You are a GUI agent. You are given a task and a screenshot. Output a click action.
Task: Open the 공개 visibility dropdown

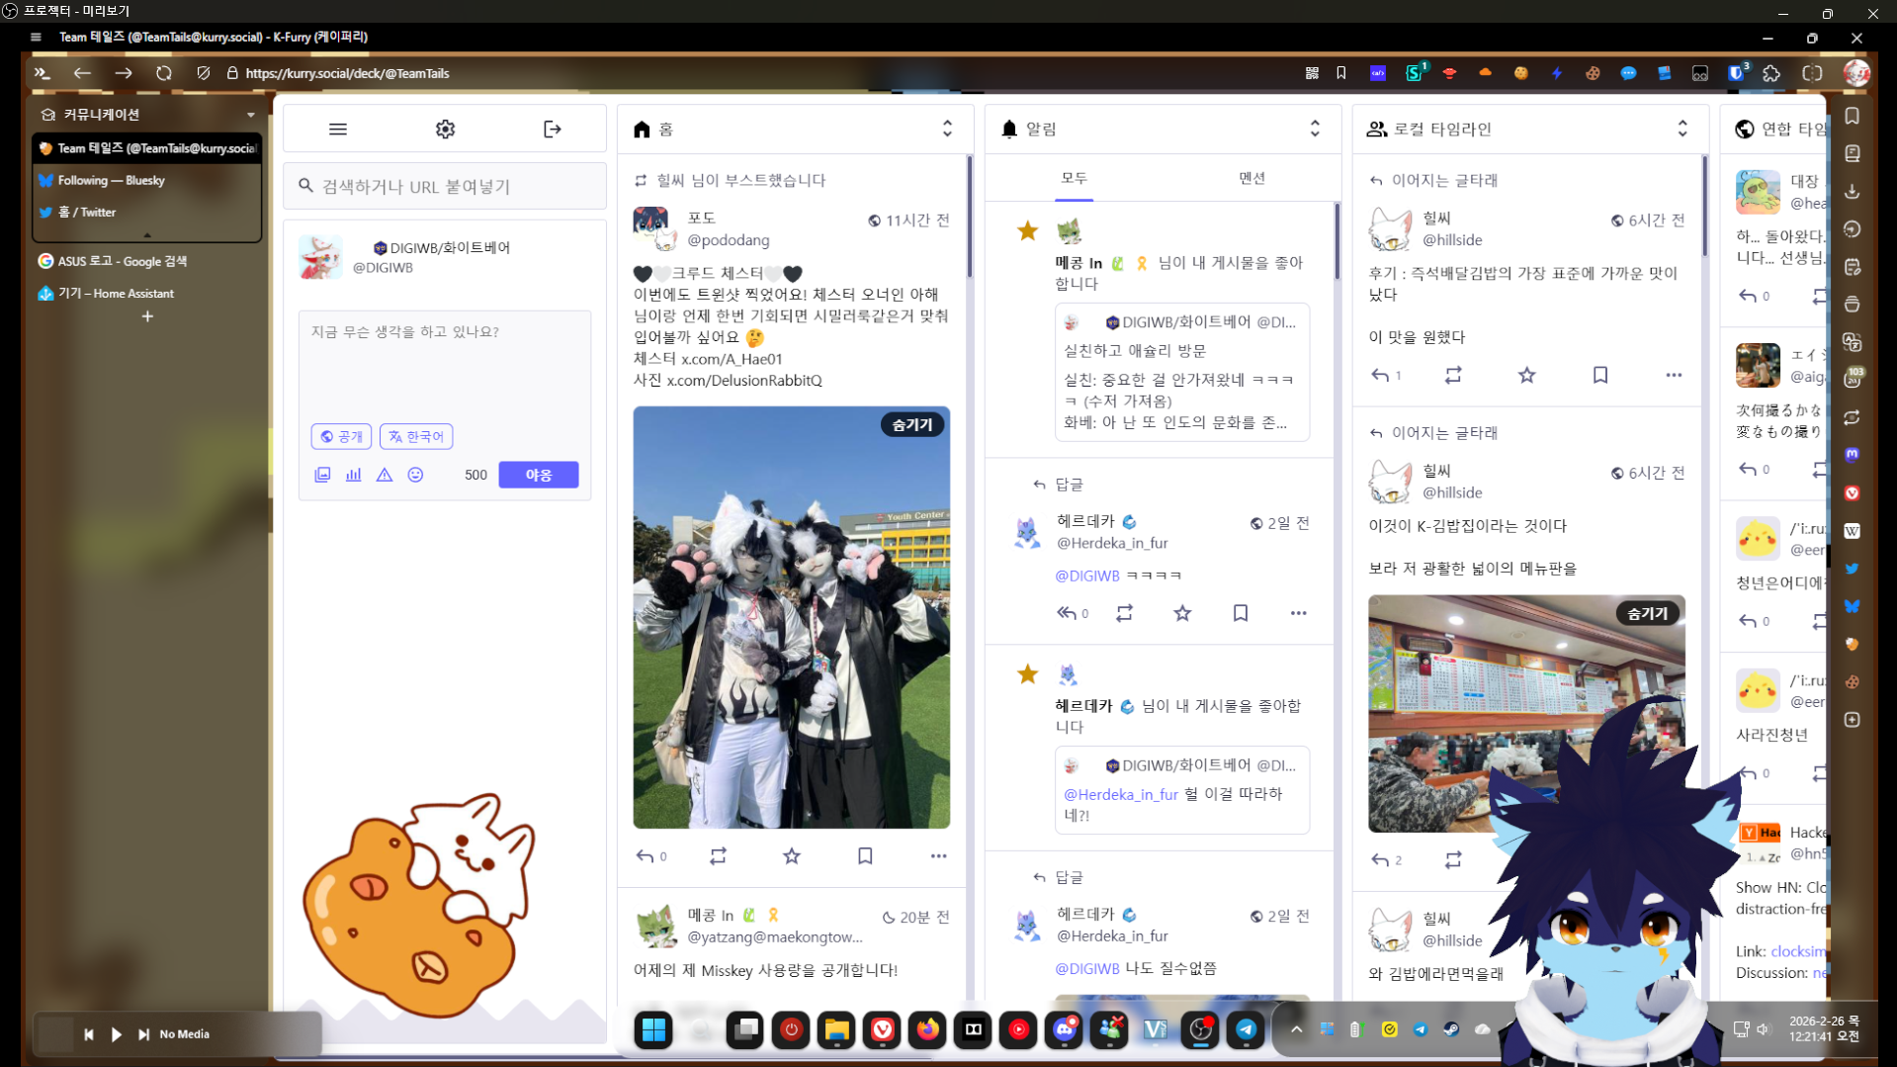click(x=341, y=436)
